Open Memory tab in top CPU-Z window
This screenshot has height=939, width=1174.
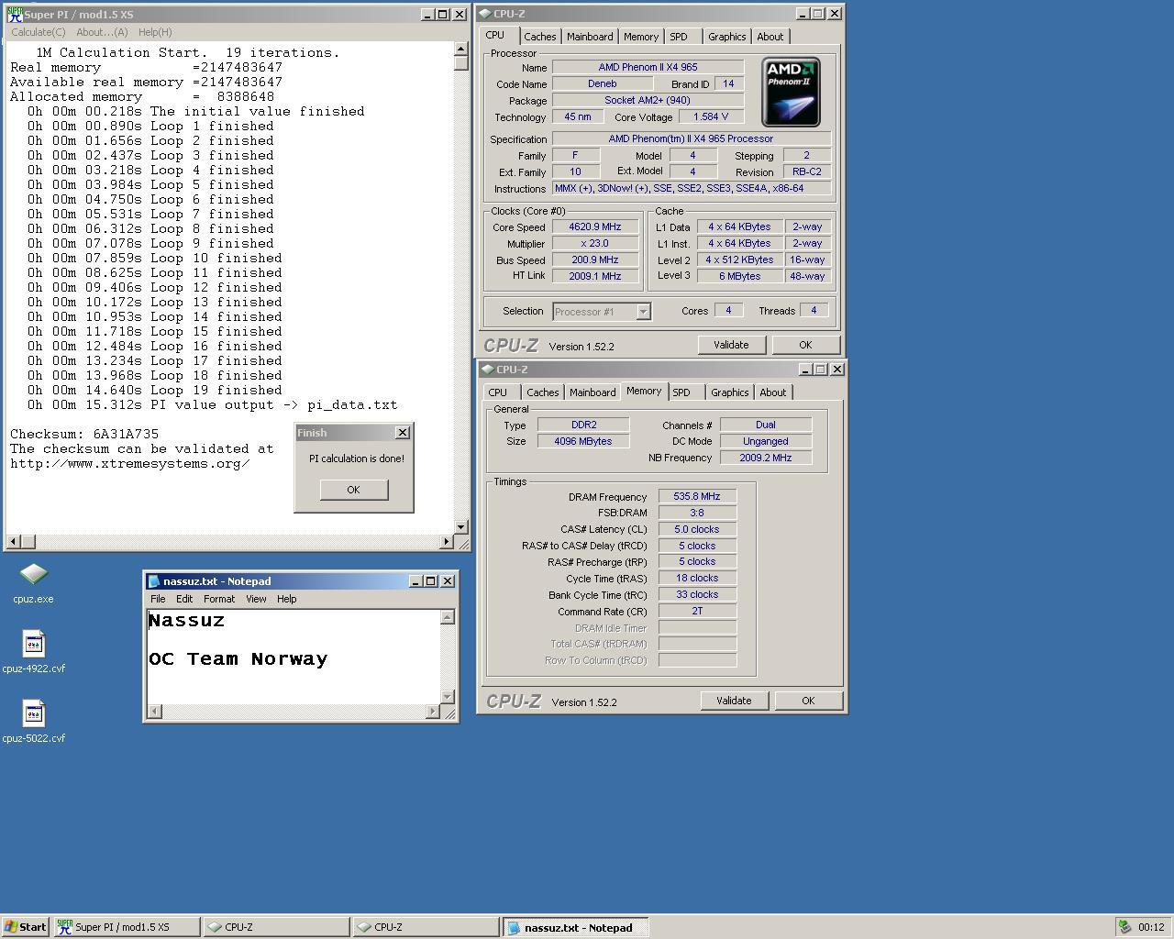pos(641,37)
